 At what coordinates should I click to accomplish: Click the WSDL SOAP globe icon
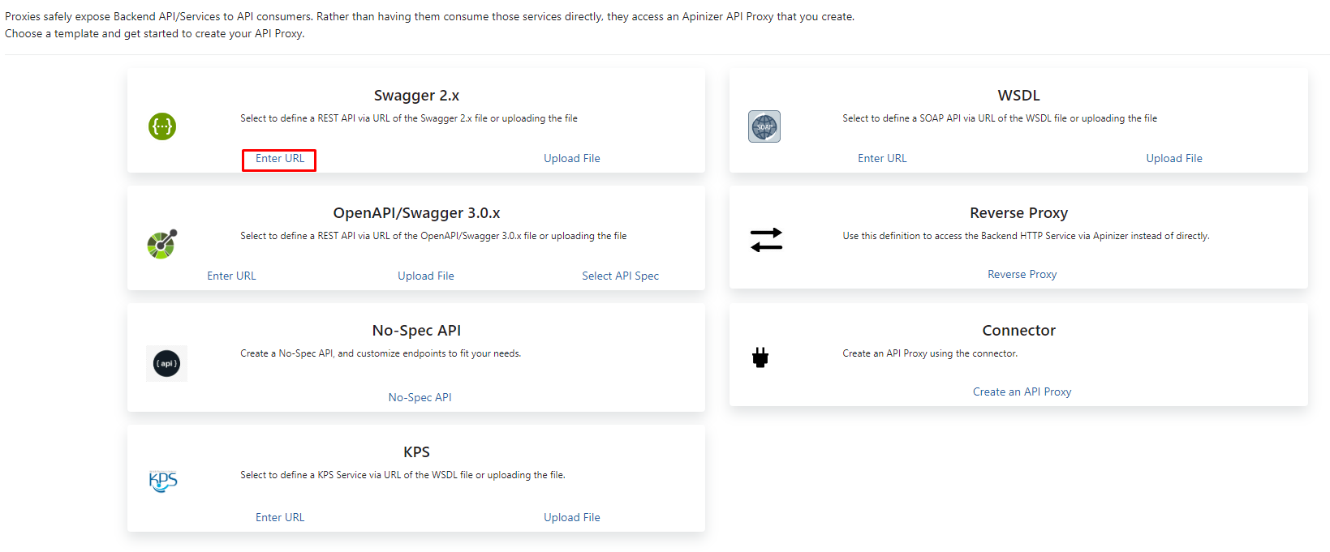pos(764,126)
